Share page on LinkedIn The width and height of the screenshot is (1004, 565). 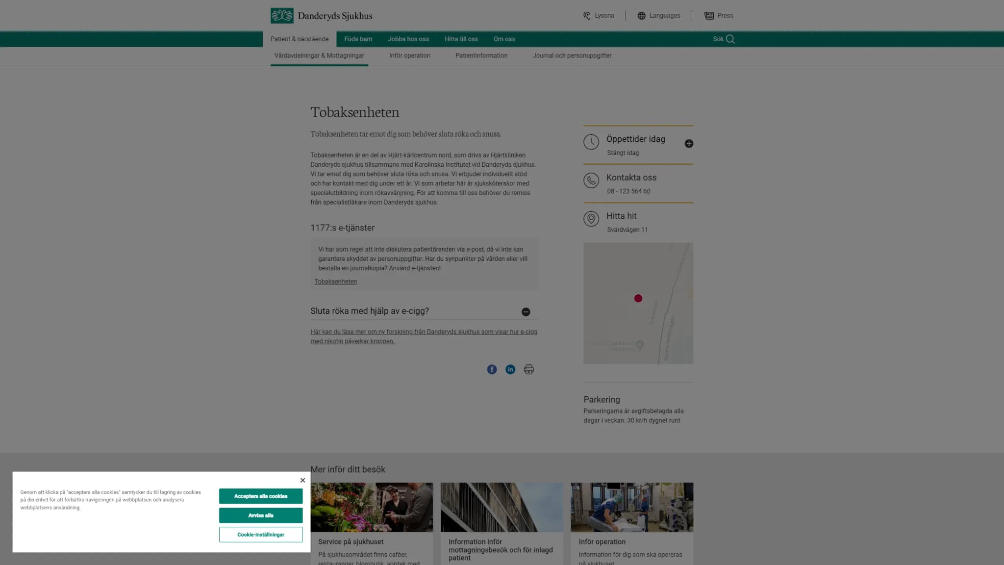pos(510,369)
